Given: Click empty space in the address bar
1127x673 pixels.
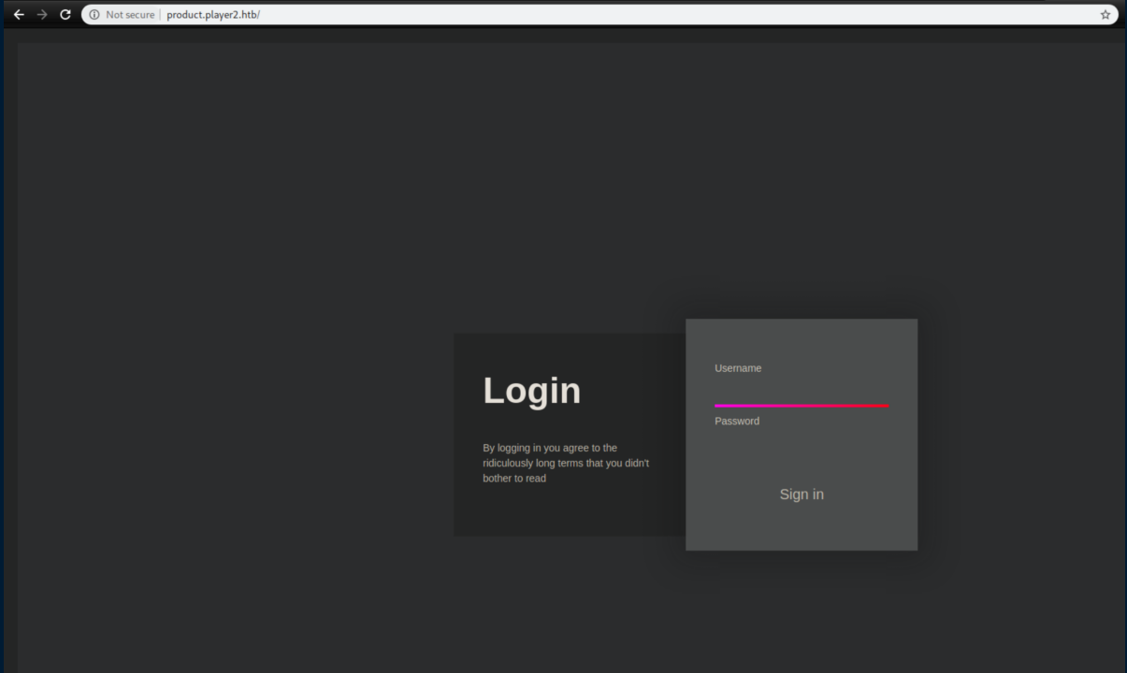Looking at the screenshot, I should pyautogui.click(x=655, y=14).
